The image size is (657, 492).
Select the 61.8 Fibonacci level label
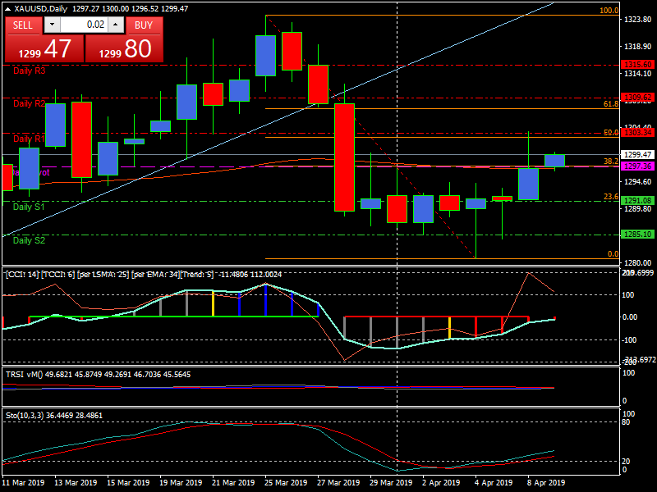(x=610, y=104)
